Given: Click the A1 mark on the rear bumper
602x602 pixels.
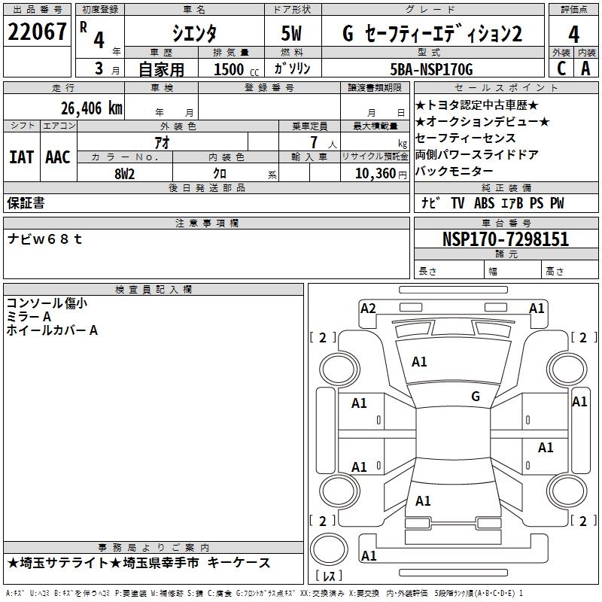Looking at the screenshot, I should [369, 556].
